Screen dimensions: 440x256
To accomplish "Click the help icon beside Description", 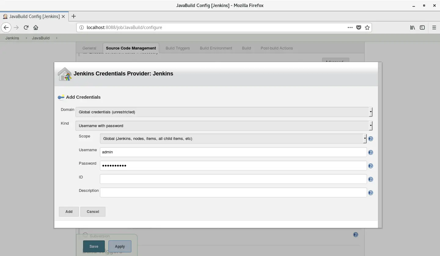I will tap(371, 193).
